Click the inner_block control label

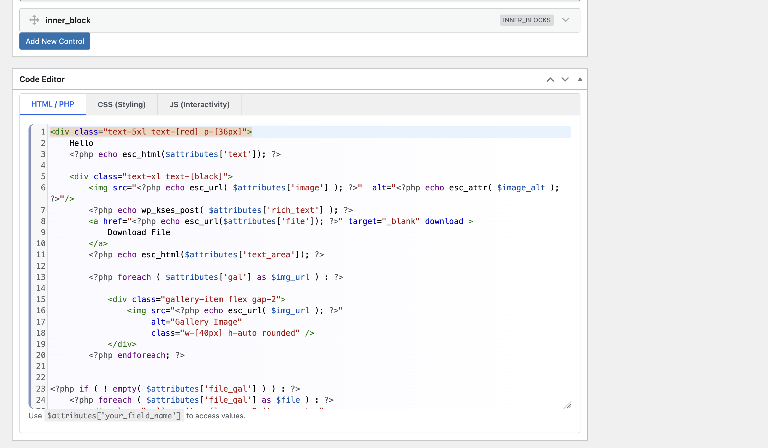[68, 20]
